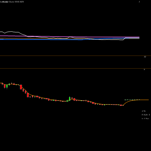Click the white indicator line's peak at upper left
The width and height of the screenshot is (151, 151).
pos(11,32)
